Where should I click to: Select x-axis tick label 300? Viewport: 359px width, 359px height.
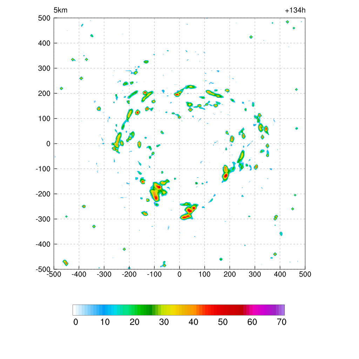[x=255, y=274]
